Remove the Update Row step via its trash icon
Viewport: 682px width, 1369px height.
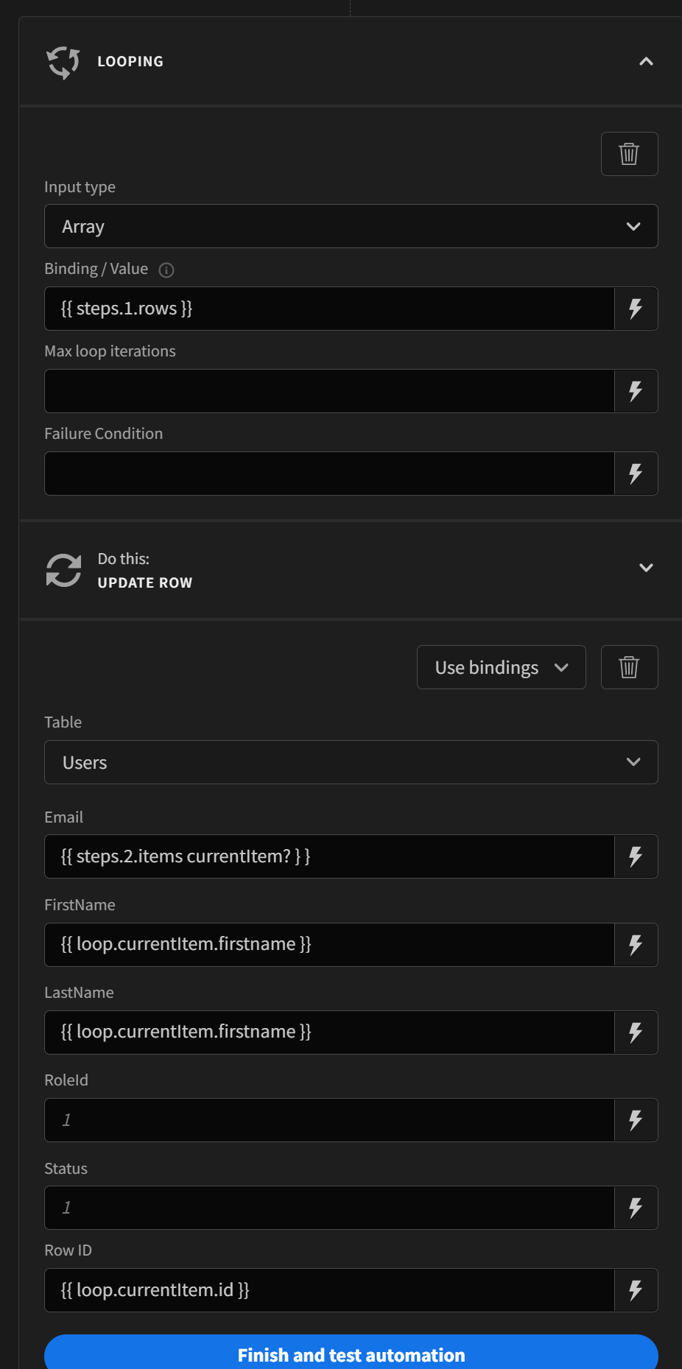click(x=629, y=666)
